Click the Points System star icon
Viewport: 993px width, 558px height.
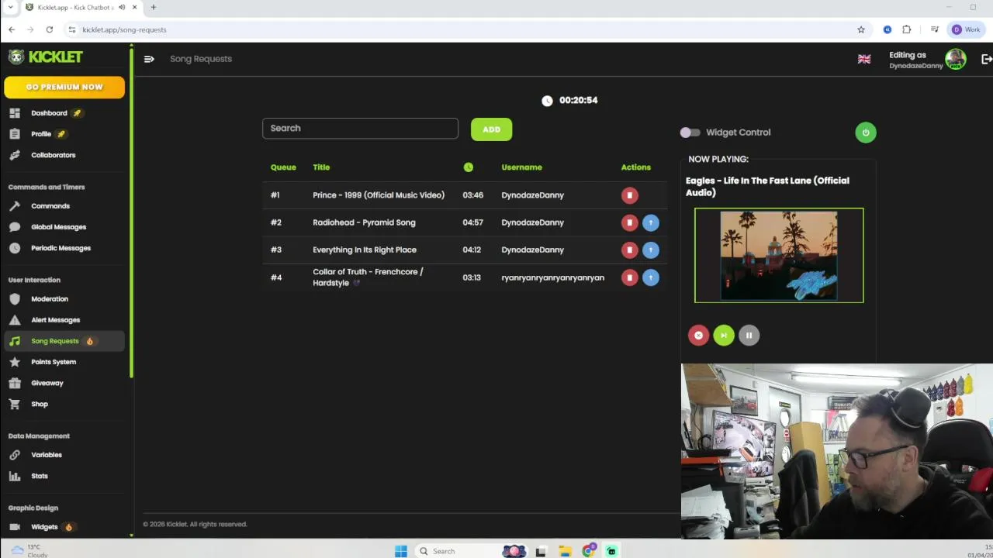(x=15, y=362)
